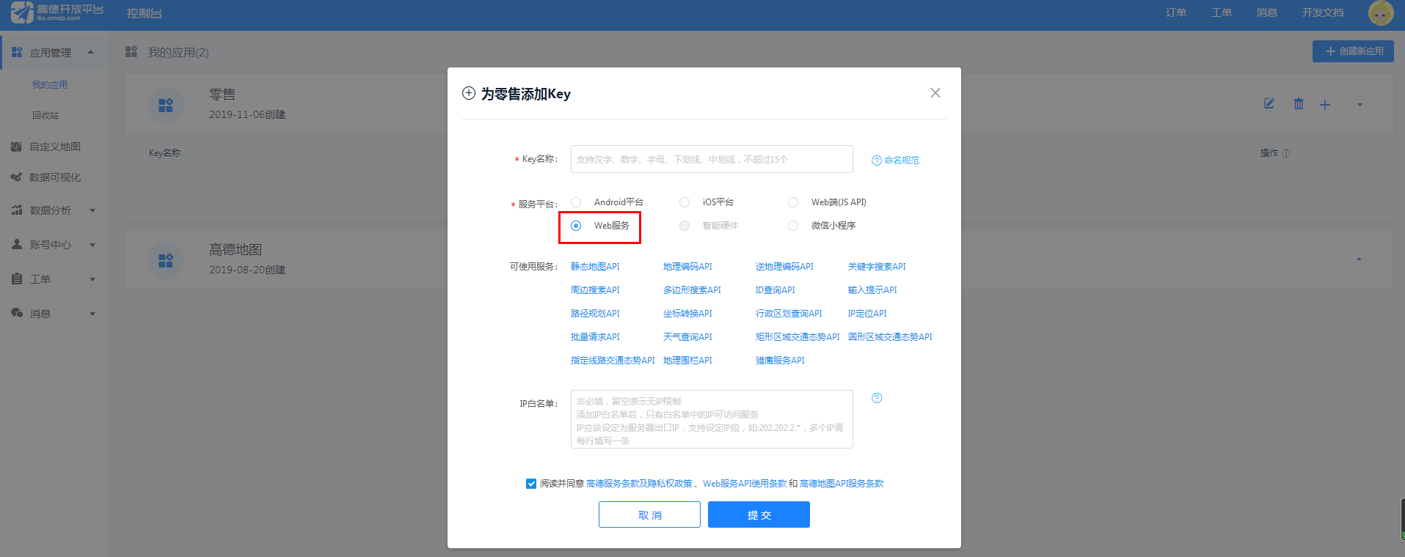Open 静态地图API link
Image resolution: width=1405 pixels, height=557 pixels.
tap(595, 267)
